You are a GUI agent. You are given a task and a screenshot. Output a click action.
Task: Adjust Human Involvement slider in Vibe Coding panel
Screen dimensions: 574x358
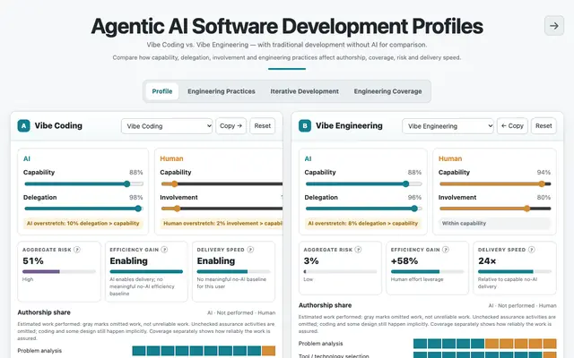[222, 209]
